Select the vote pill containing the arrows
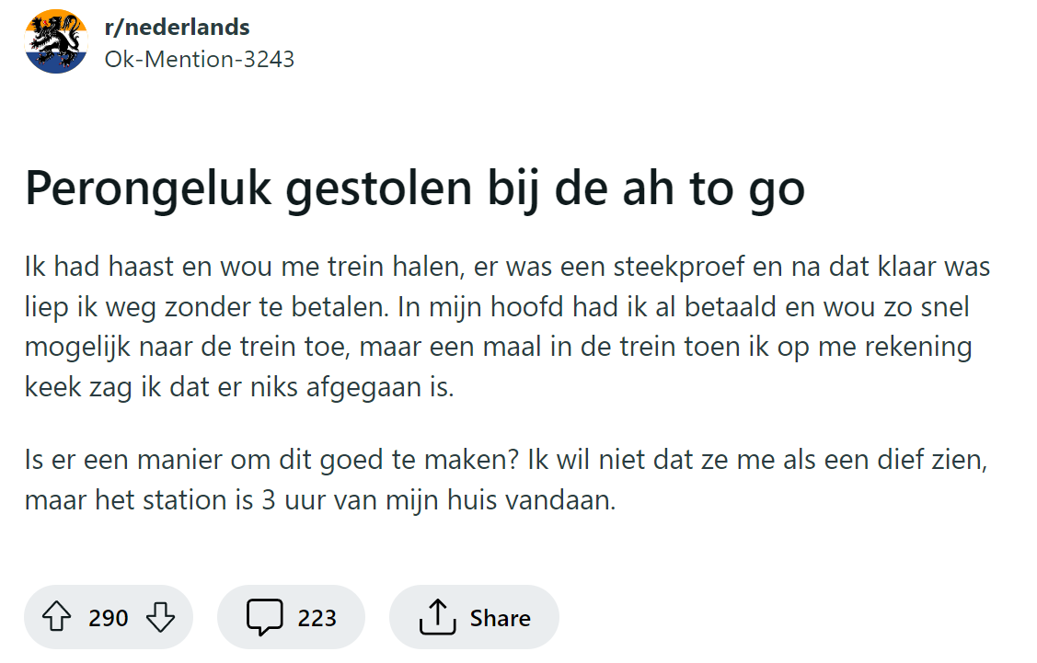This screenshot has width=1037, height=663. click(110, 617)
